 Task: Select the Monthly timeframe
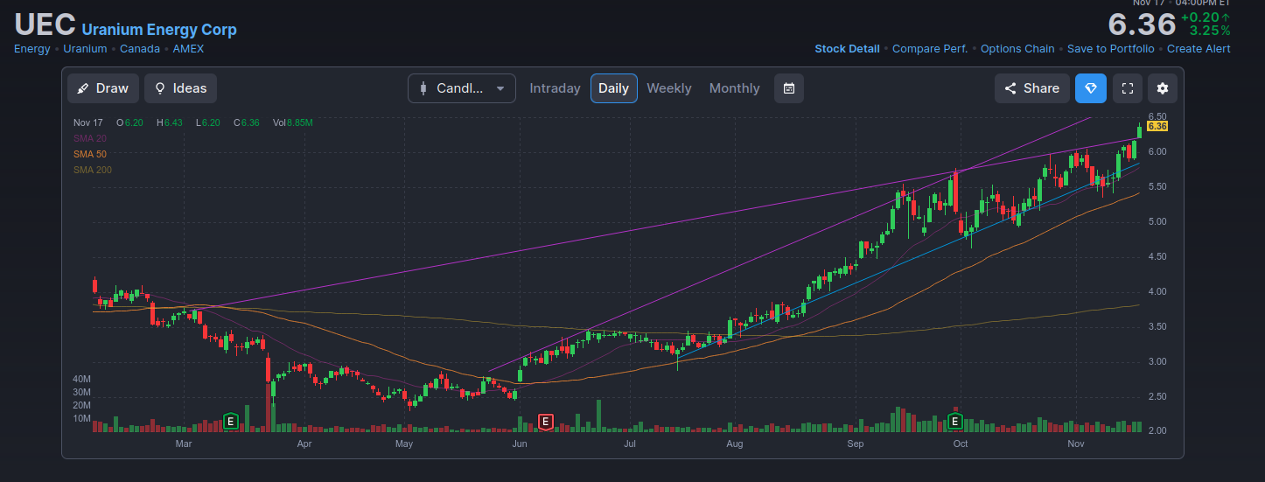[x=734, y=88]
